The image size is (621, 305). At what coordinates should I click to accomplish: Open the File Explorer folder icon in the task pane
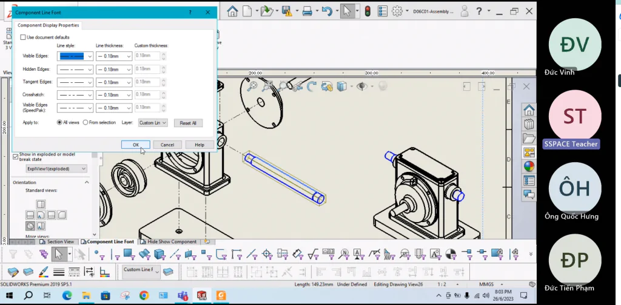(529, 138)
